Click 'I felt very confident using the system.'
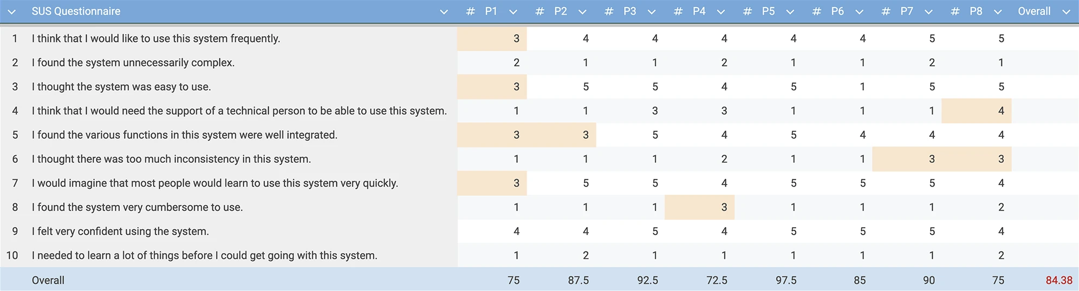Viewport: 1079px width, 291px height. point(120,232)
